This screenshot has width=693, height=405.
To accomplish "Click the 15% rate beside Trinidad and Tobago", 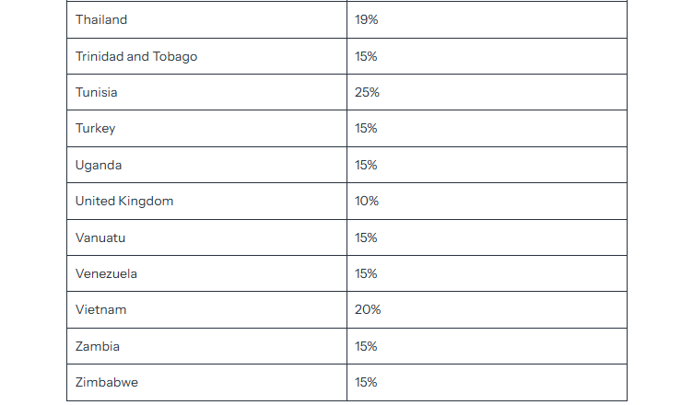I will click(366, 56).
